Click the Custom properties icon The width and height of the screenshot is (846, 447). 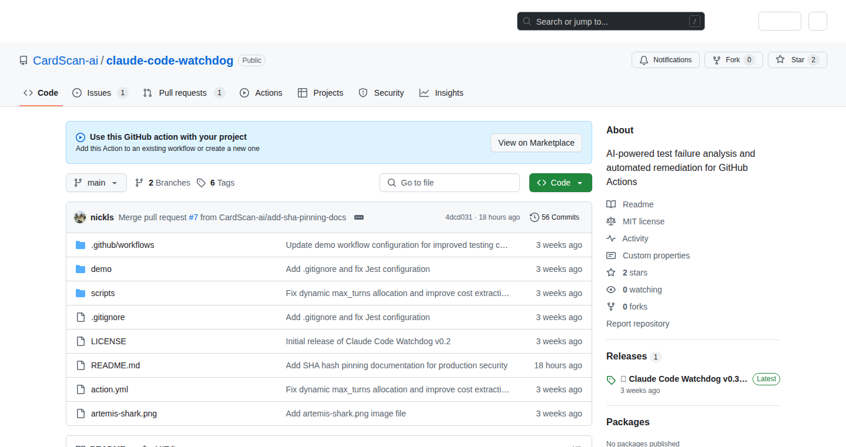[x=611, y=256]
